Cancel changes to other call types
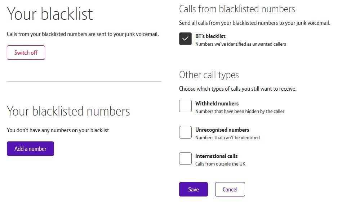The image size is (360, 208). (x=230, y=189)
